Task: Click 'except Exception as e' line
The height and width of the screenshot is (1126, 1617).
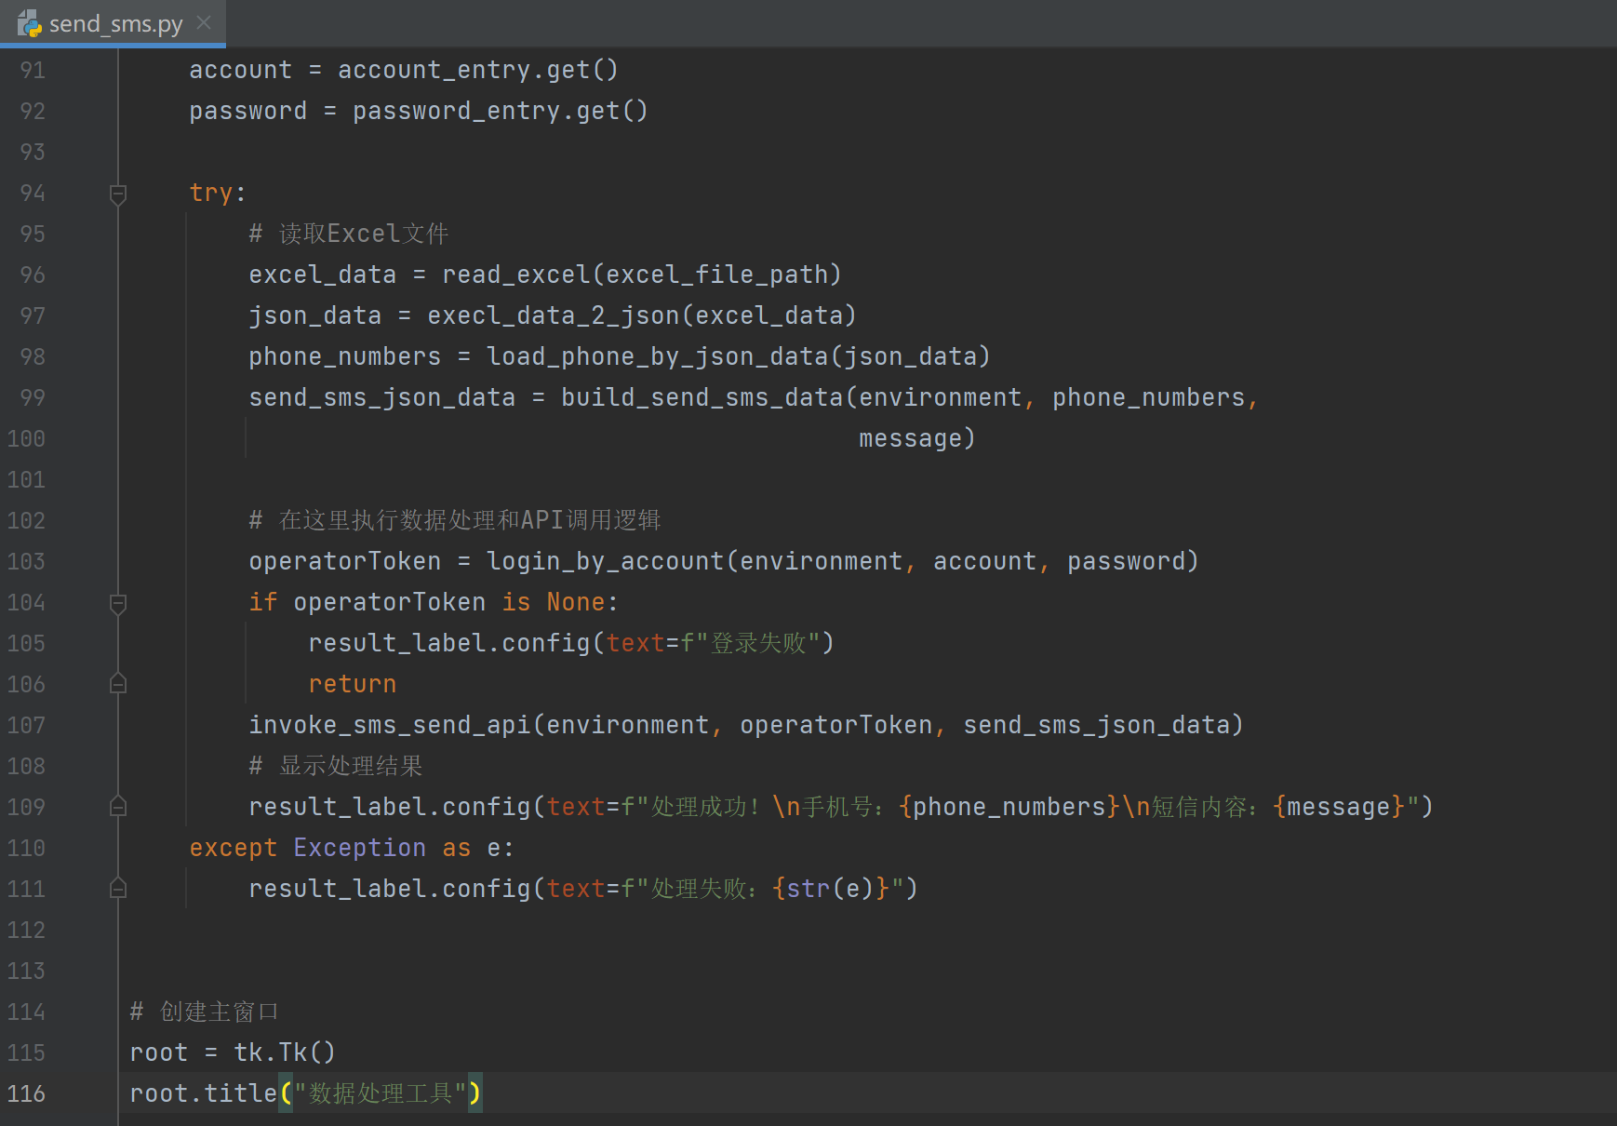Action: click(352, 848)
